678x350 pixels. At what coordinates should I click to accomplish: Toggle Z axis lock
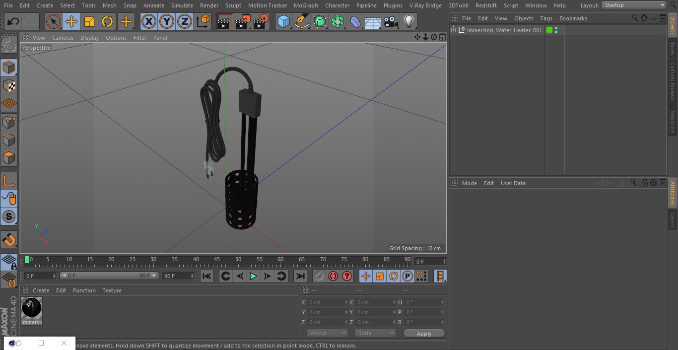click(185, 21)
